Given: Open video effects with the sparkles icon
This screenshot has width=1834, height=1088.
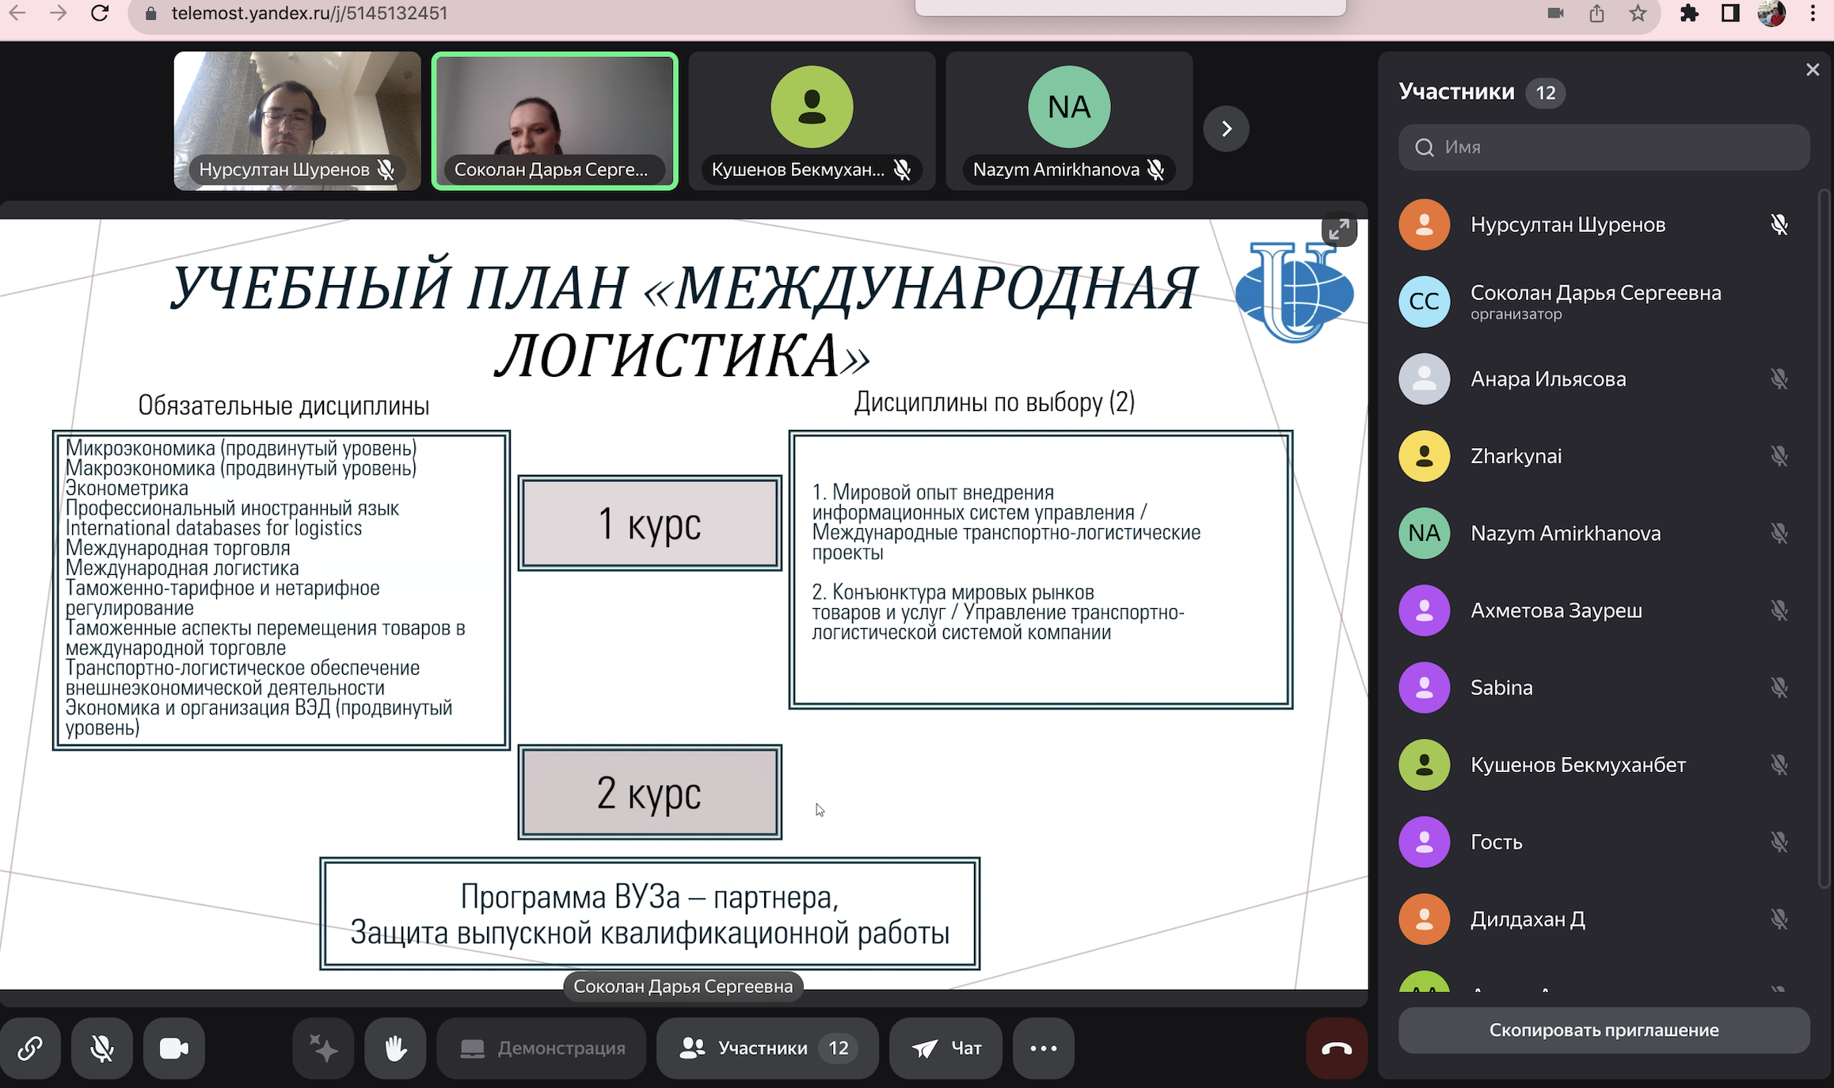Looking at the screenshot, I should (322, 1048).
